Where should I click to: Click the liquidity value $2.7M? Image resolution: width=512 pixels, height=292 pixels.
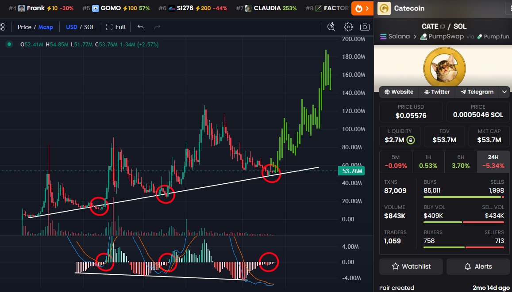(394, 140)
